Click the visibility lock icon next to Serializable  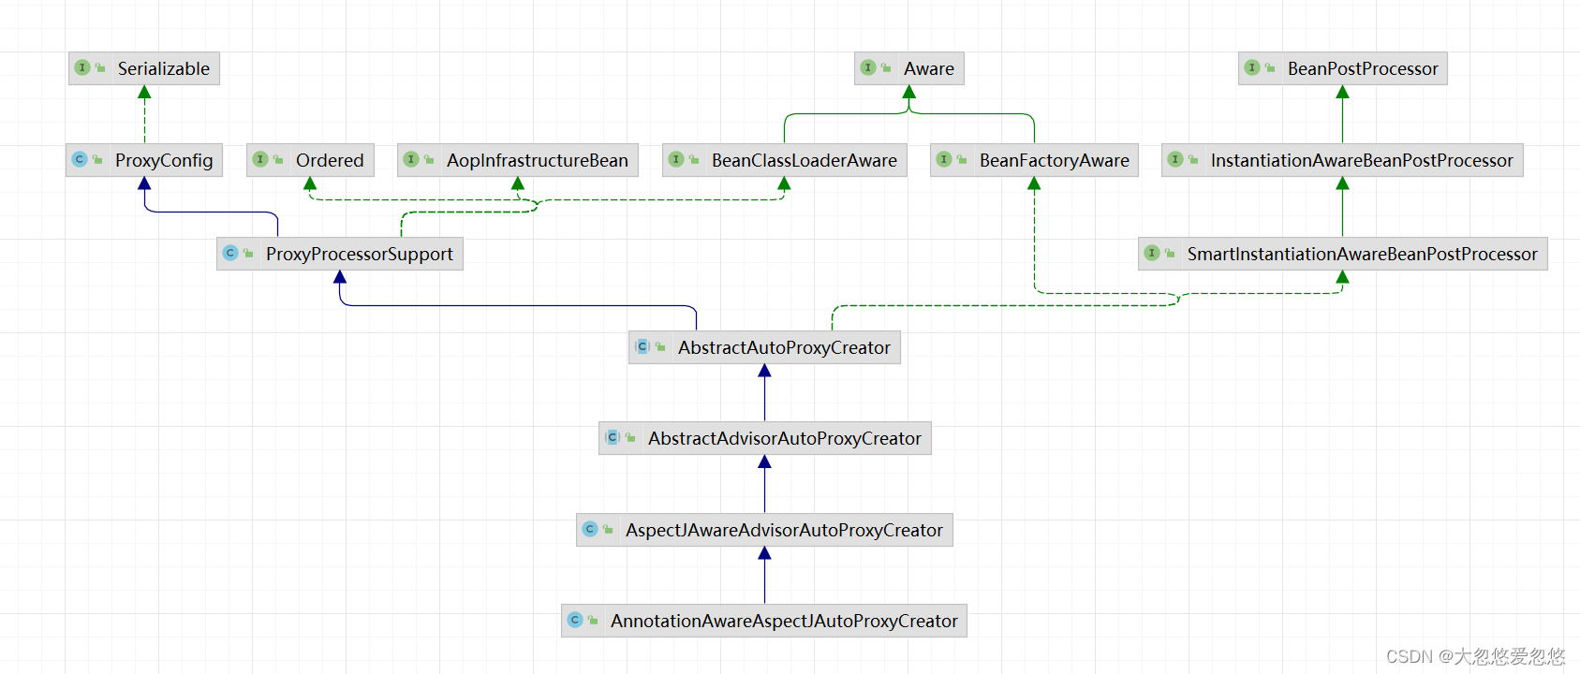100,67
